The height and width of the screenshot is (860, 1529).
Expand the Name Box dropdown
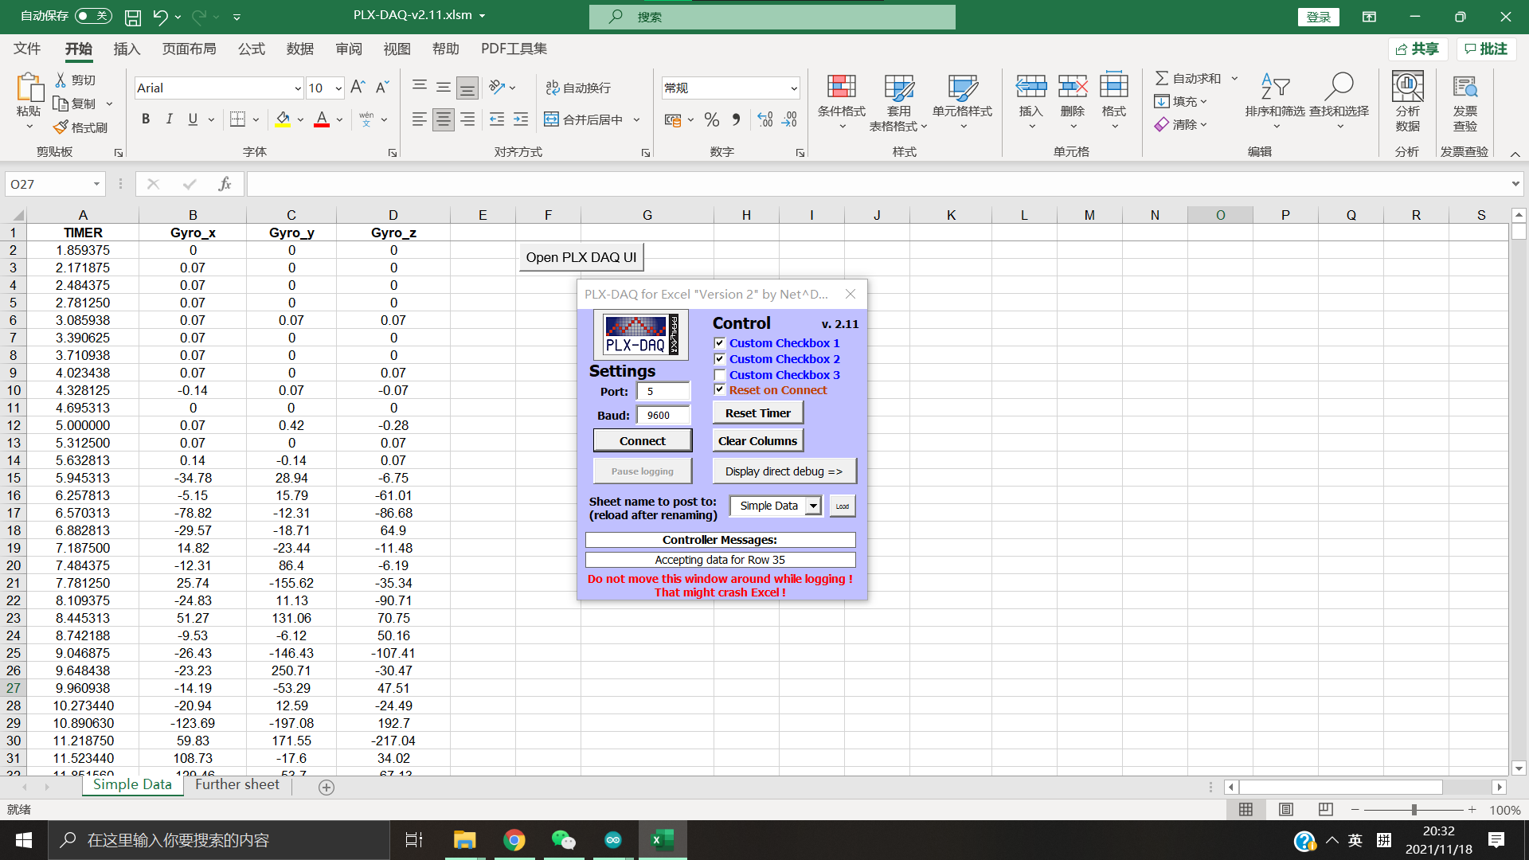coord(96,184)
